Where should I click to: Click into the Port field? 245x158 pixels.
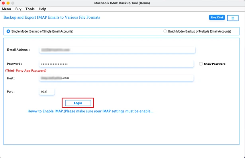[x=47, y=92]
